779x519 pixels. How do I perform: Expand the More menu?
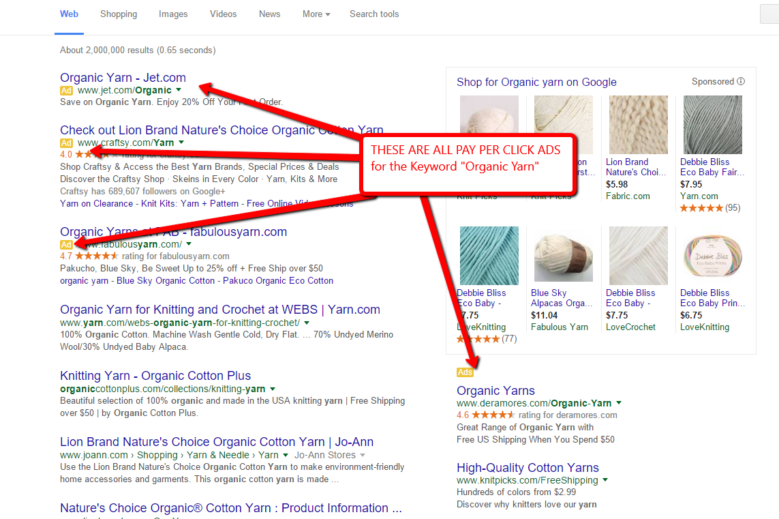pos(316,14)
